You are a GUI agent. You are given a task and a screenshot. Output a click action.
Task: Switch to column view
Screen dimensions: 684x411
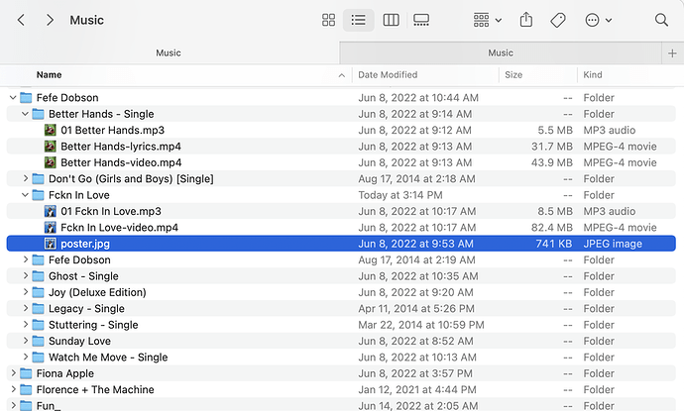(391, 20)
